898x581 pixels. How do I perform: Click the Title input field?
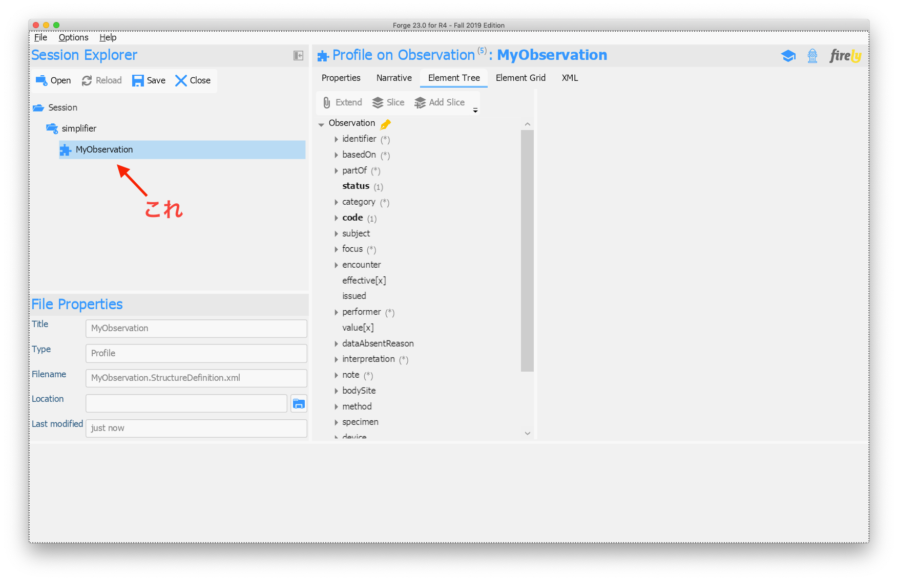(x=196, y=328)
